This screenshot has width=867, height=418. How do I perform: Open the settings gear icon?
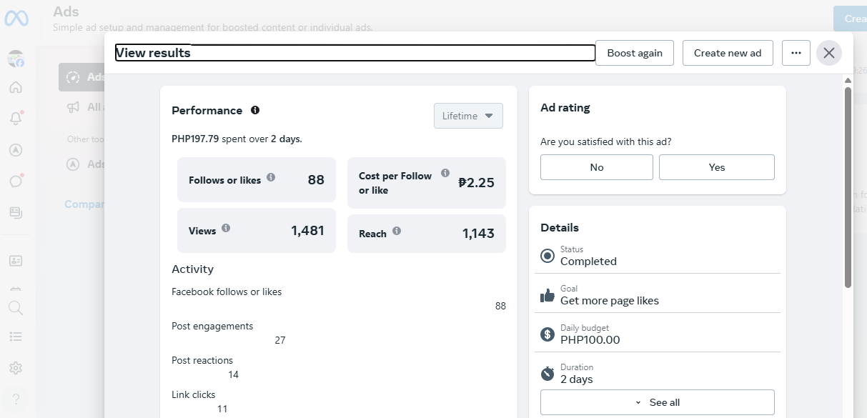coord(16,368)
